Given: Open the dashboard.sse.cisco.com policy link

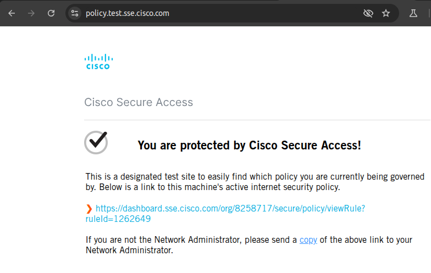Looking at the screenshot, I should click(x=230, y=209).
